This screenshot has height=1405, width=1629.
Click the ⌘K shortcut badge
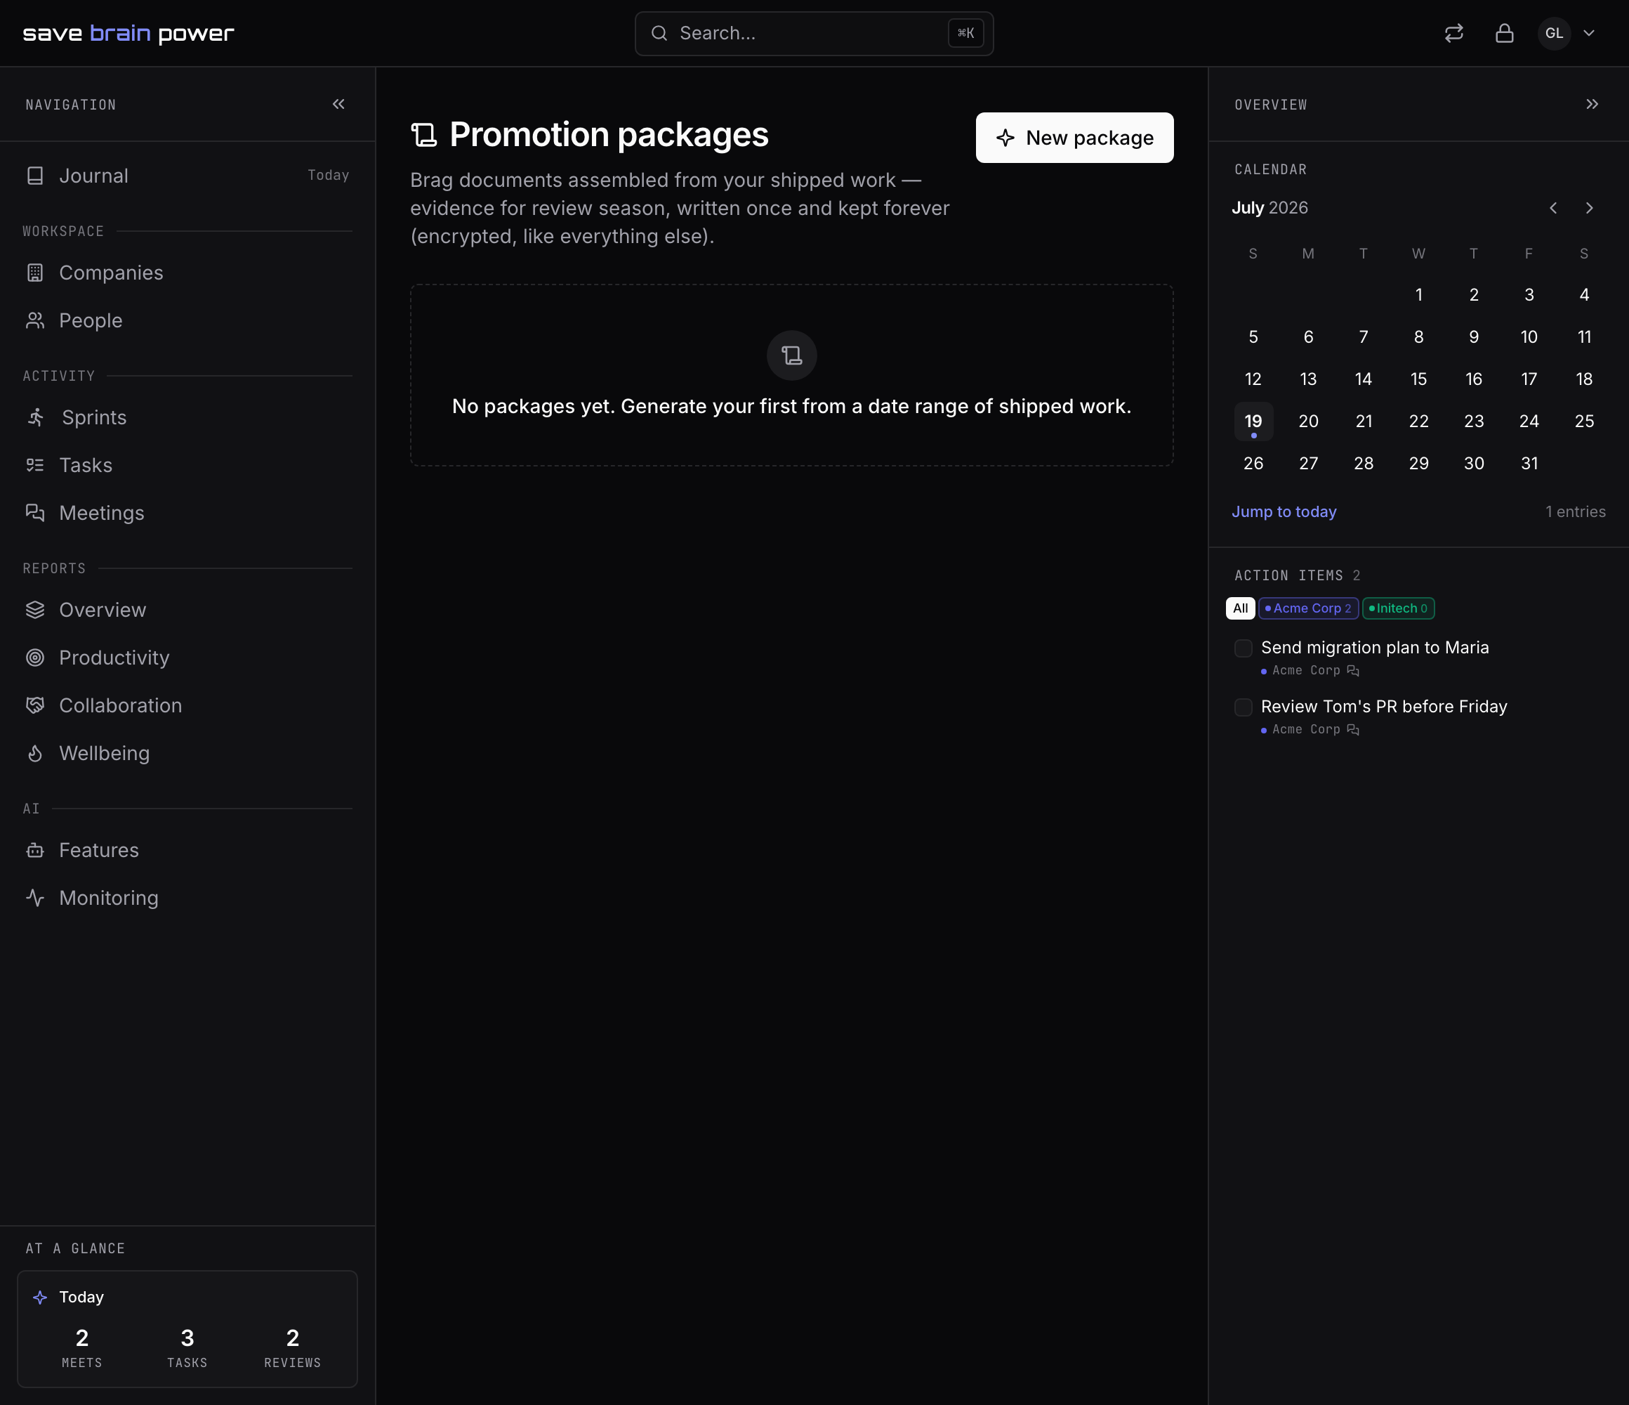[965, 33]
